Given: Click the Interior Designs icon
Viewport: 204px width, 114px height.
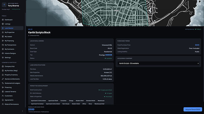Looking at the screenshot, I should point(3,53).
